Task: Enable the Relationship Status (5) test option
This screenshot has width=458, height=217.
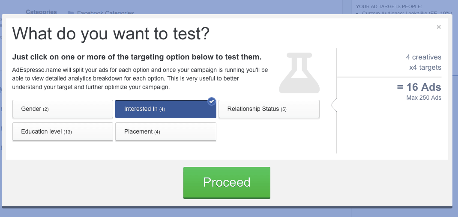Action: (269, 109)
